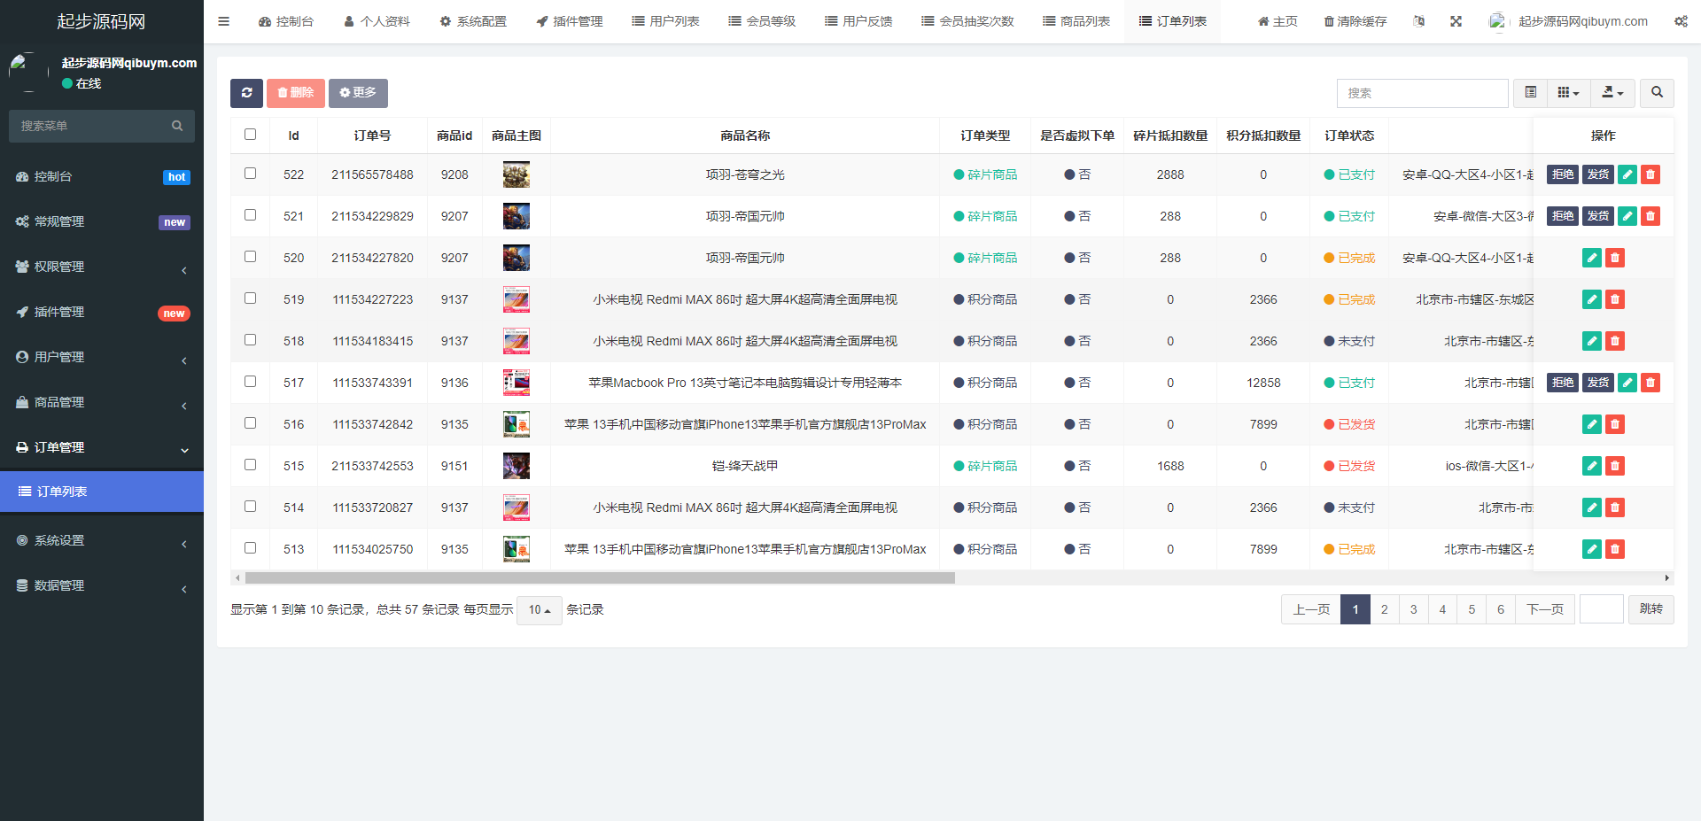Click the horizontal scrollbar under the table

(600, 578)
